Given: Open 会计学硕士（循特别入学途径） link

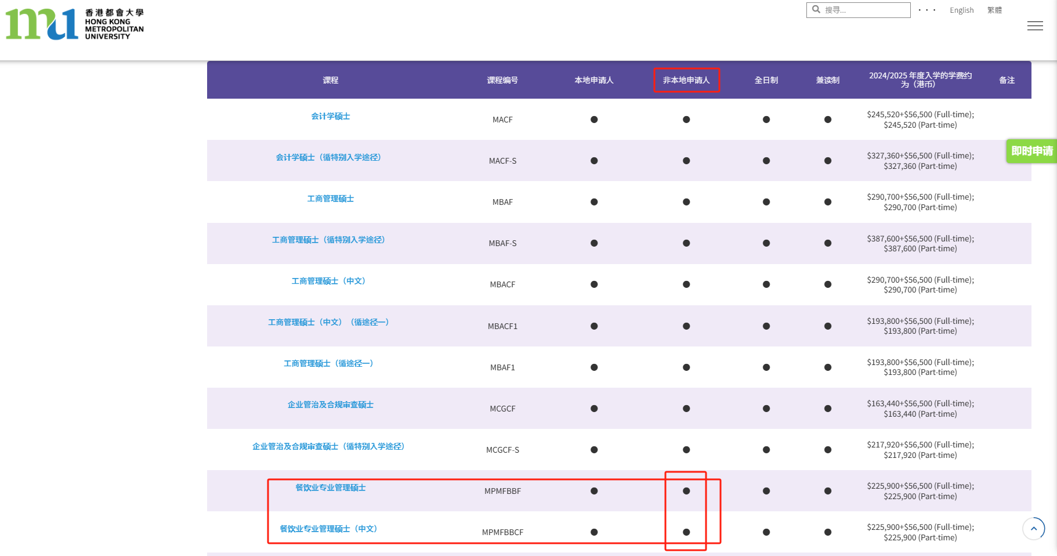Looking at the screenshot, I should [x=330, y=157].
